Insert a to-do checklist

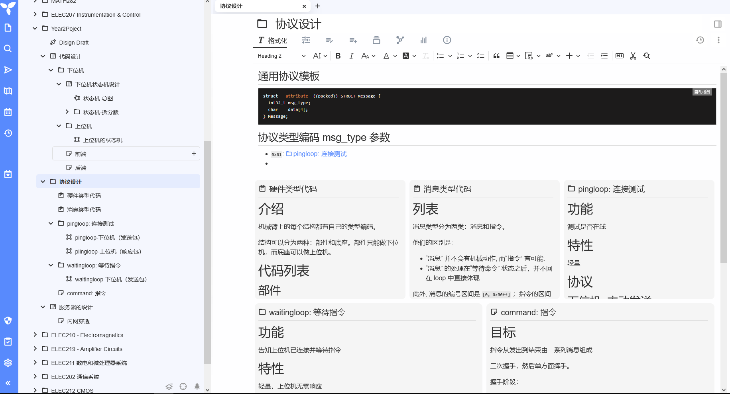[480, 56]
